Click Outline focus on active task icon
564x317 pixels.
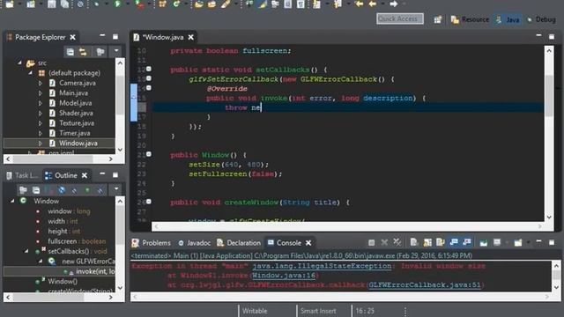pyautogui.click(x=24, y=190)
